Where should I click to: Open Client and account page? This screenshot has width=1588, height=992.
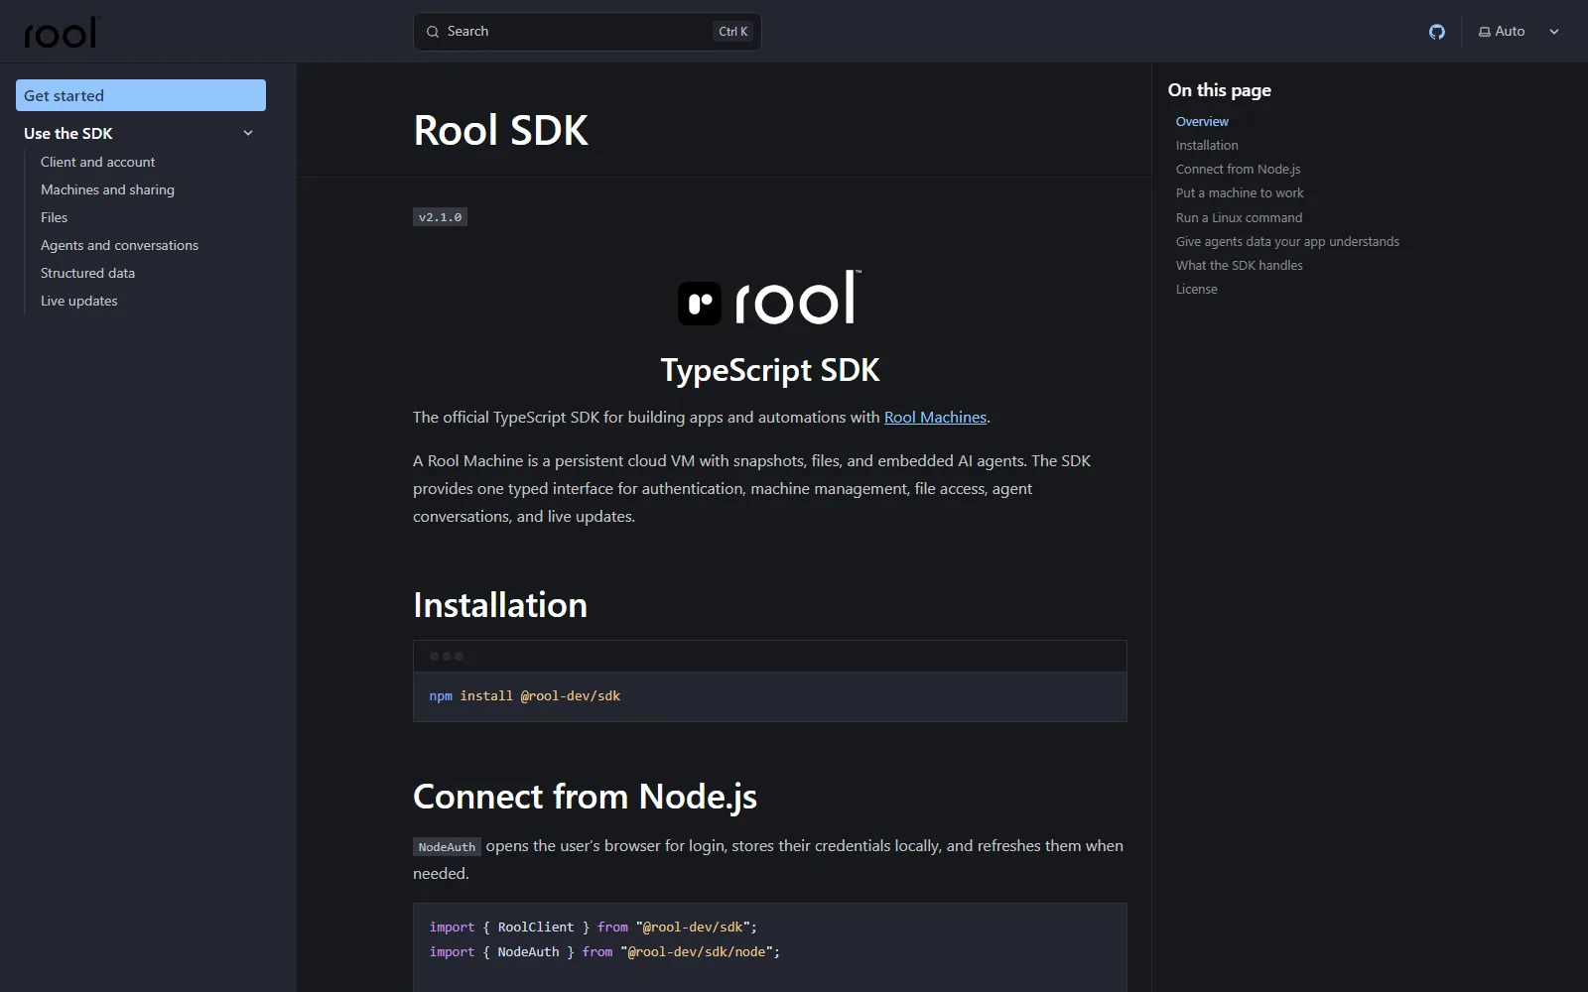tap(97, 162)
